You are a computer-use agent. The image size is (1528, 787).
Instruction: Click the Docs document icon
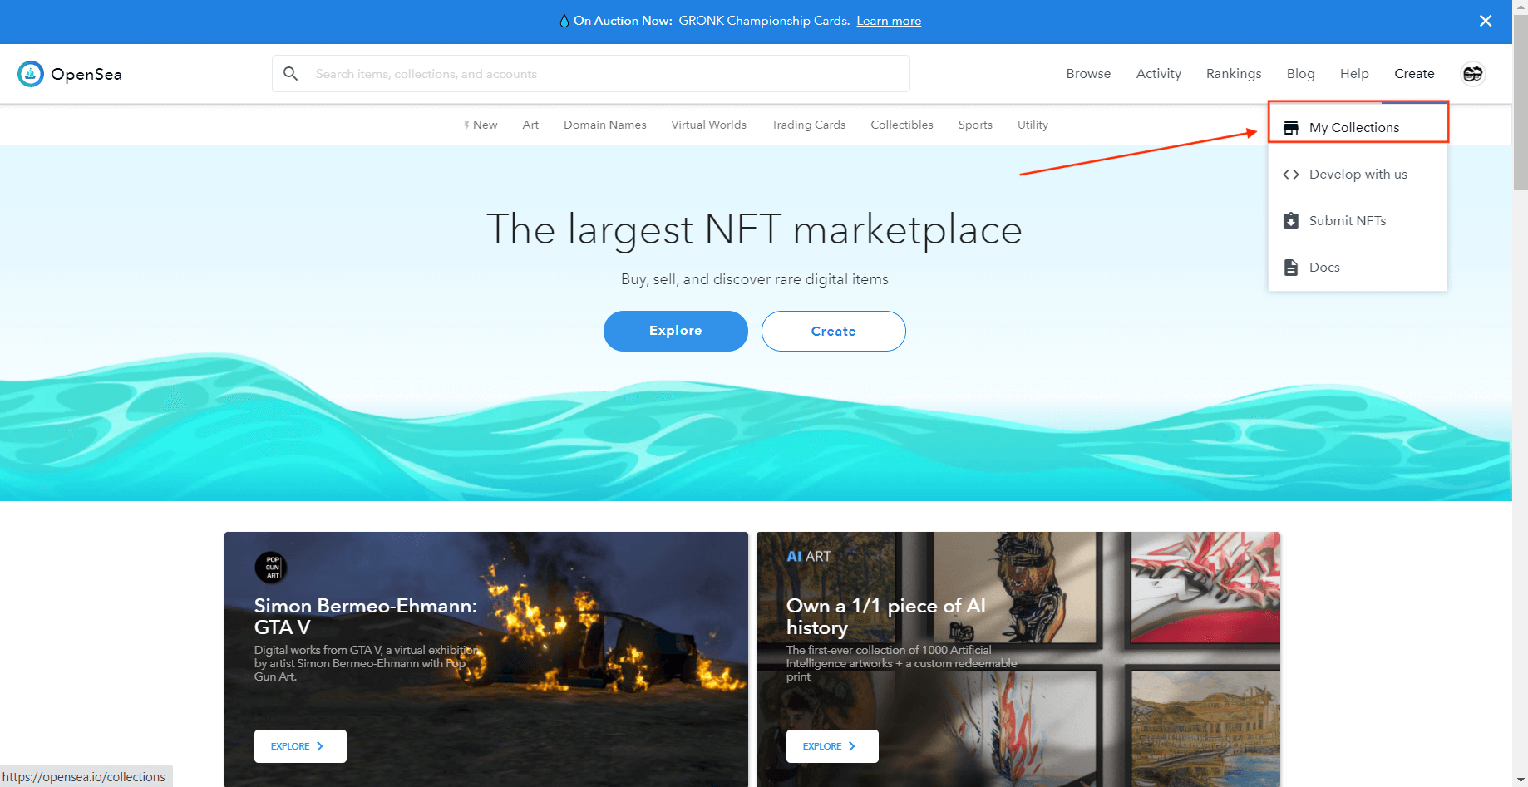(1290, 268)
